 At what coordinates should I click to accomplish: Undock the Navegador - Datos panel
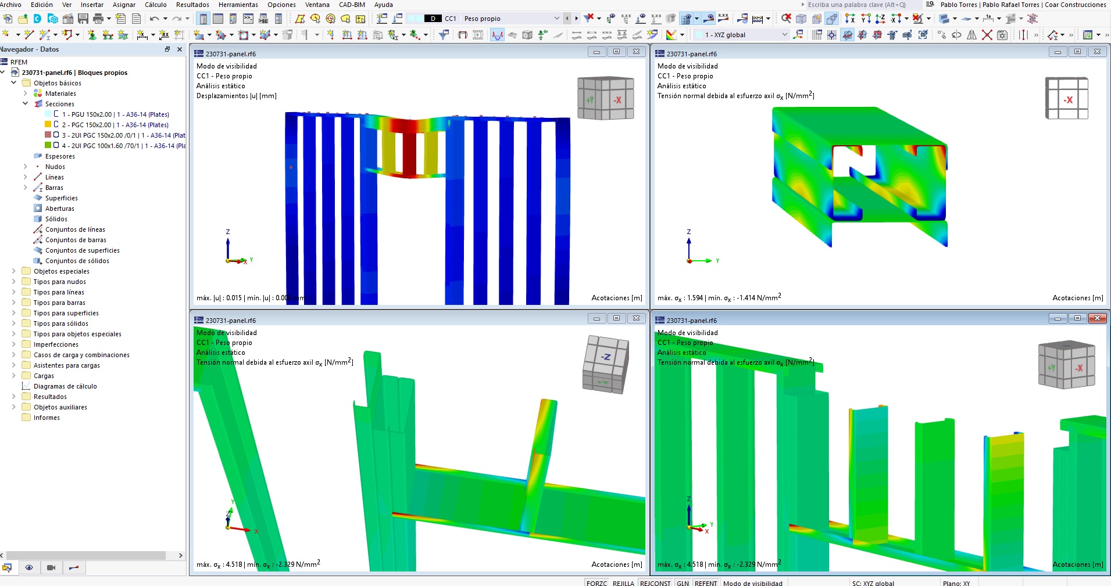pyautogui.click(x=167, y=49)
